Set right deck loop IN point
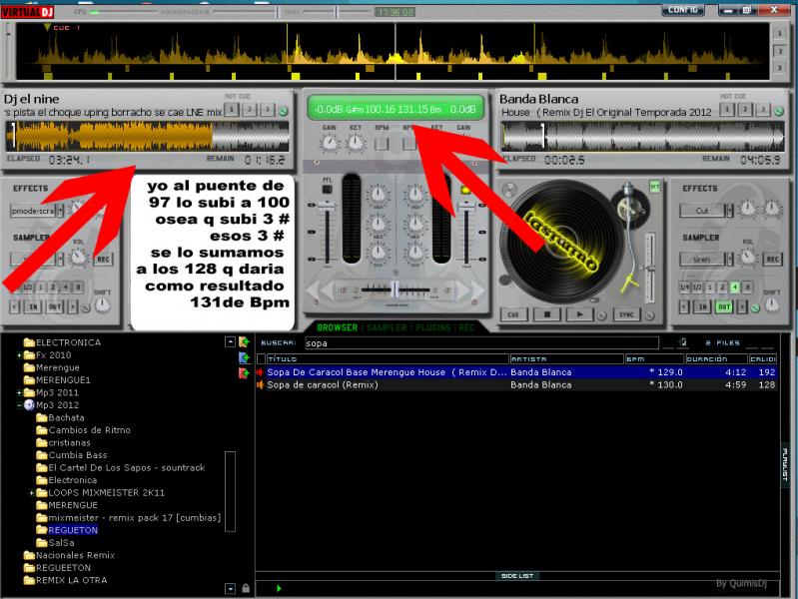 [702, 306]
